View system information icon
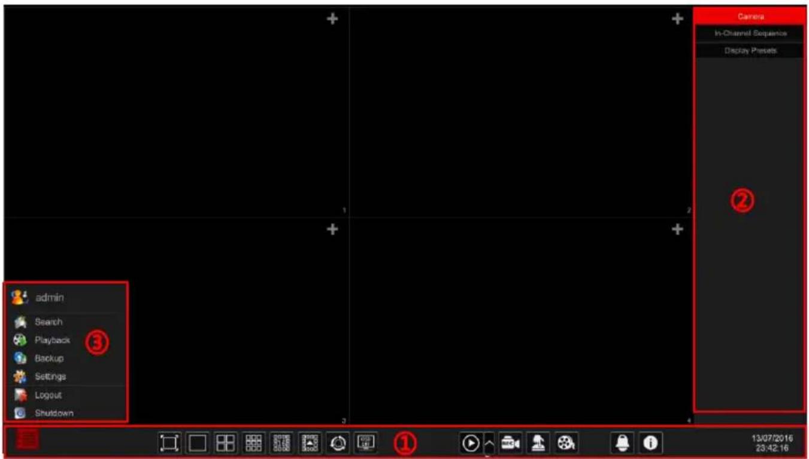Screen dimensions: 809x459 650,443
